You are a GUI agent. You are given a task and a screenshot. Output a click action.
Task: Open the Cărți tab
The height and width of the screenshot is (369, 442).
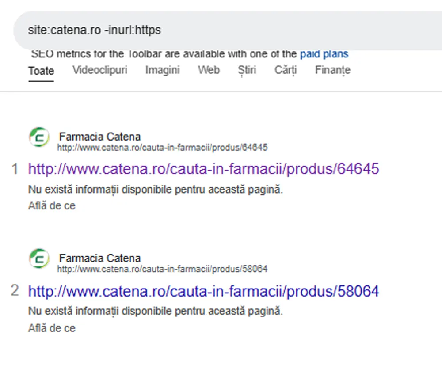coord(286,70)
